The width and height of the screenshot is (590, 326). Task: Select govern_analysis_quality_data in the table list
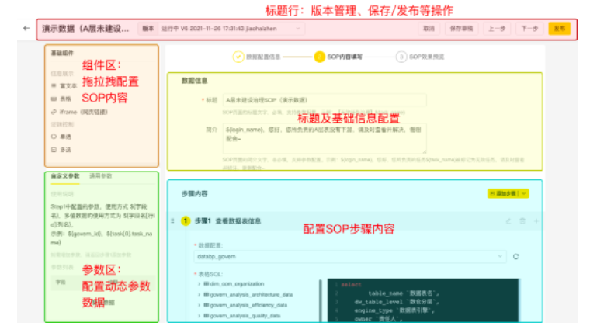[245, 315]
